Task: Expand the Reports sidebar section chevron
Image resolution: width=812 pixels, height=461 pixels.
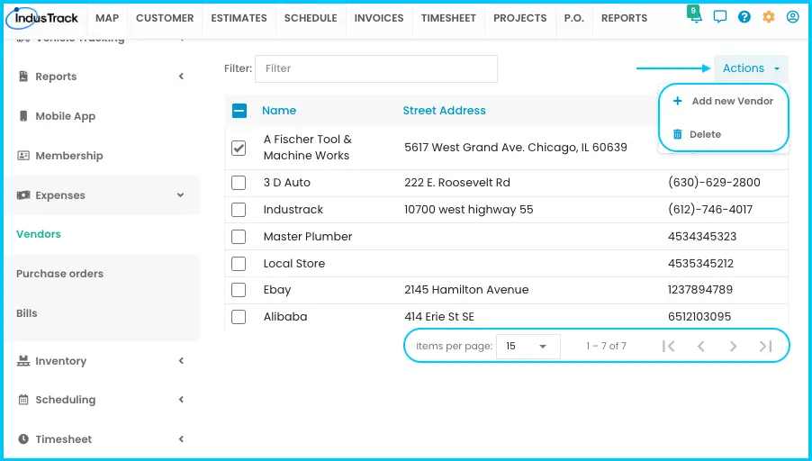Action: point(181,77)
